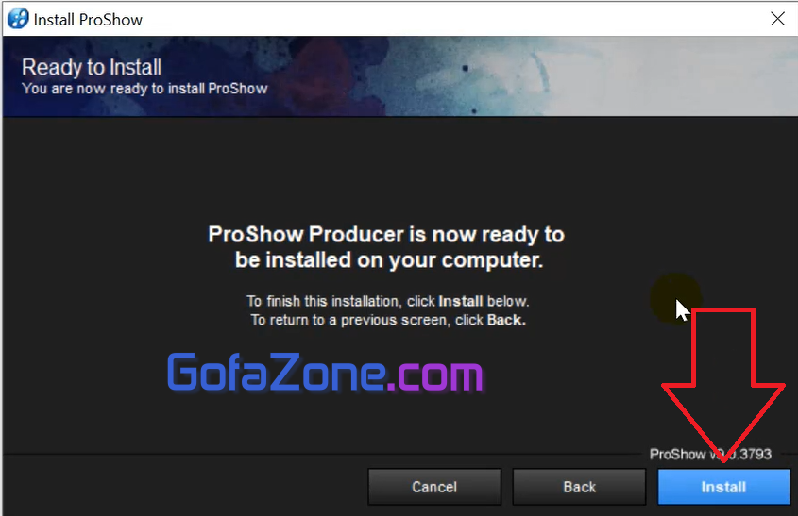The image size is (798, 516).
Task: Click the ProShow version number label
Action: pyautogui.click(x=710, y=454)
